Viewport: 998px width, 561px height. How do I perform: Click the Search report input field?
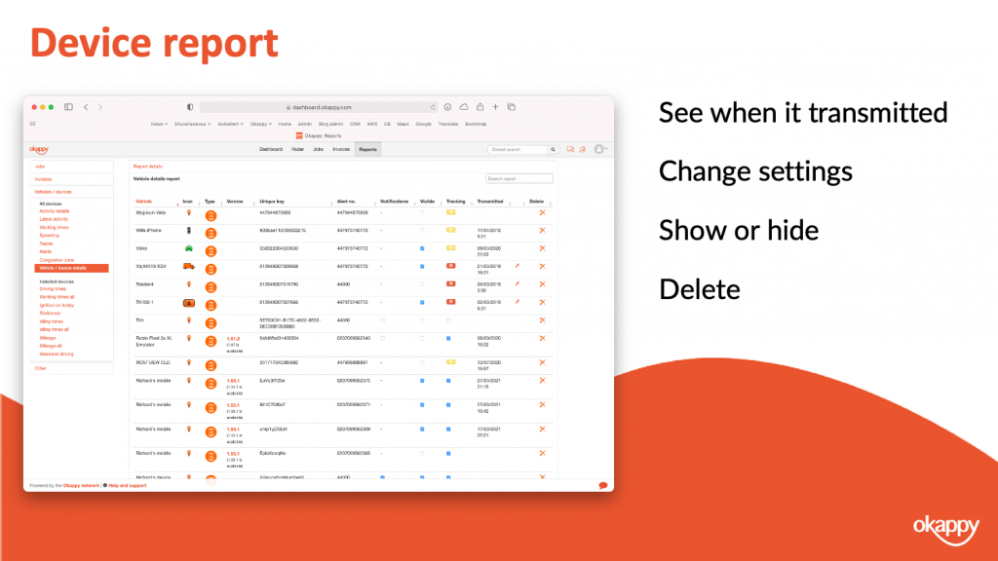tap(518, 179)
